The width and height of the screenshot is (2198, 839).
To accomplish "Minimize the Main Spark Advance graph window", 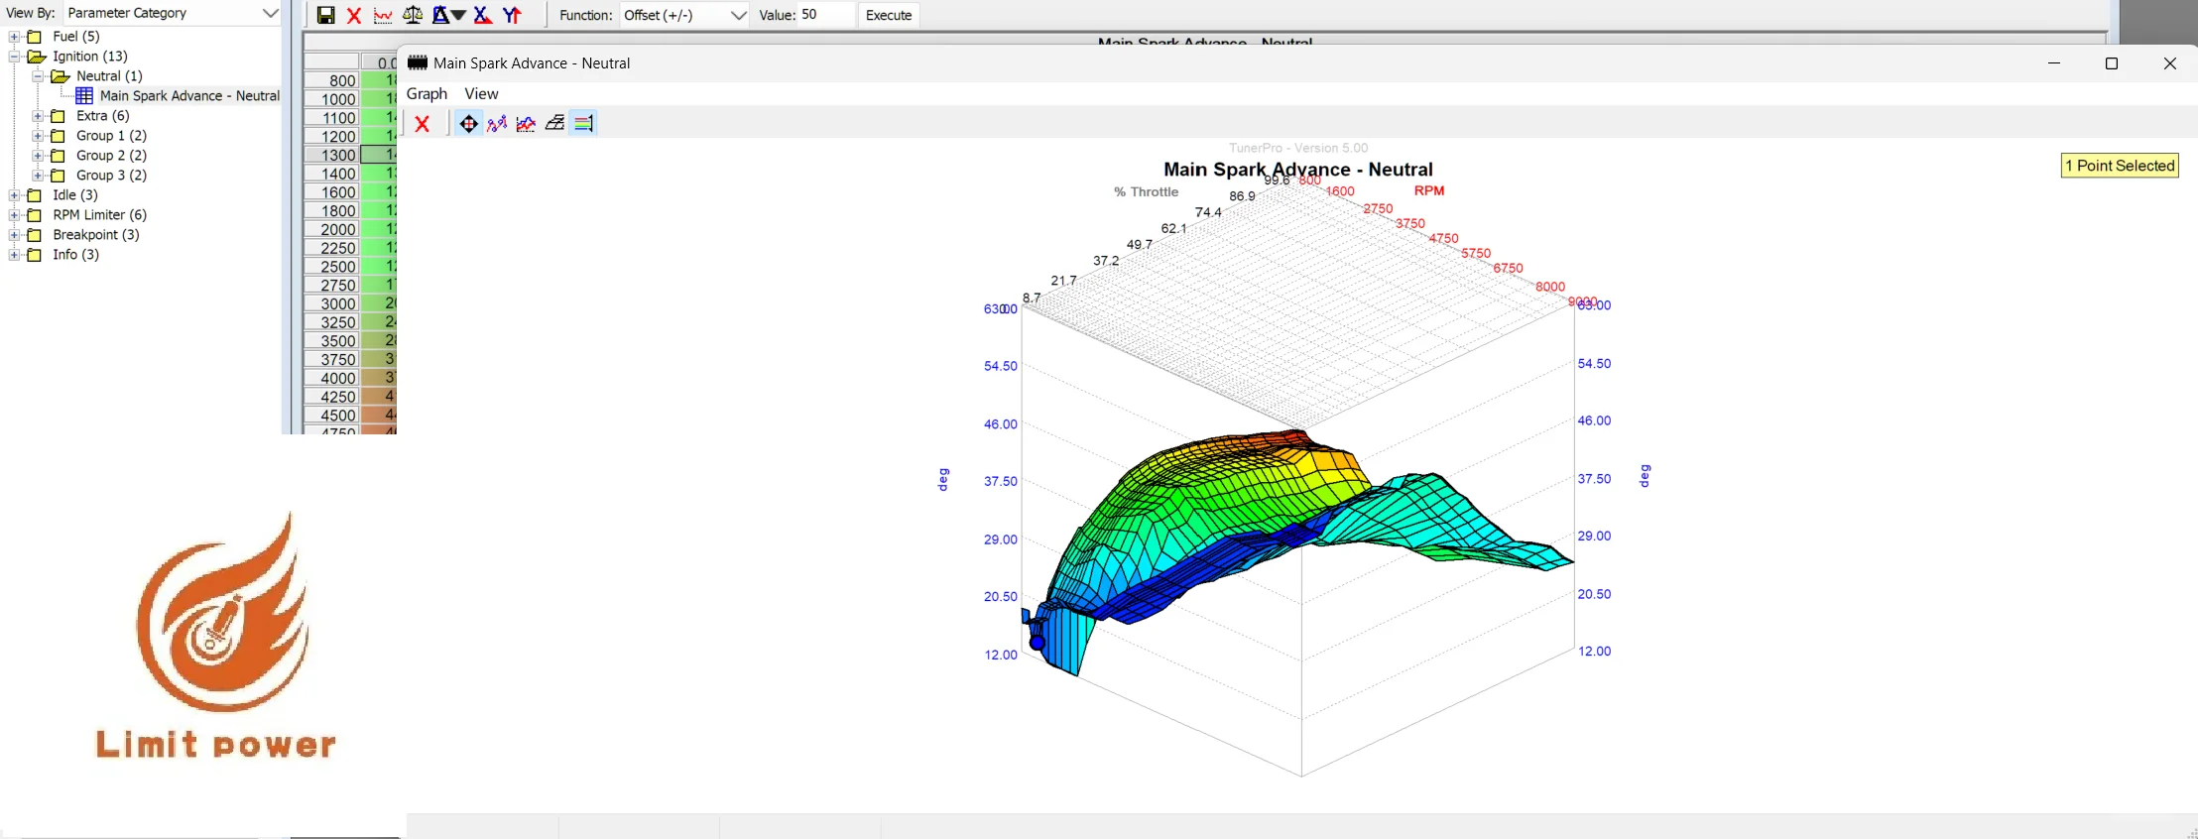I will coord(2054,63).
